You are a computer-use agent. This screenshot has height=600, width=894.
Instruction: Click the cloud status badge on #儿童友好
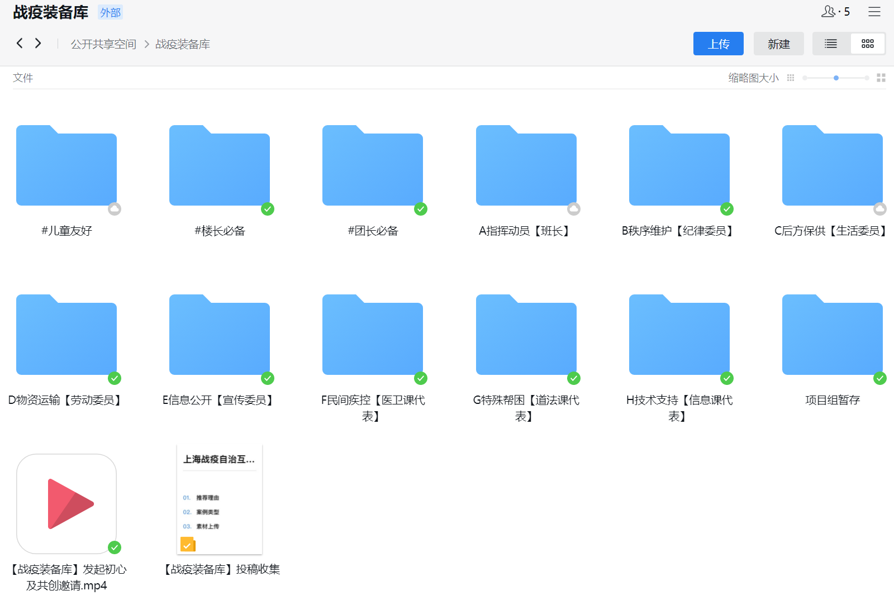point(115,209)
